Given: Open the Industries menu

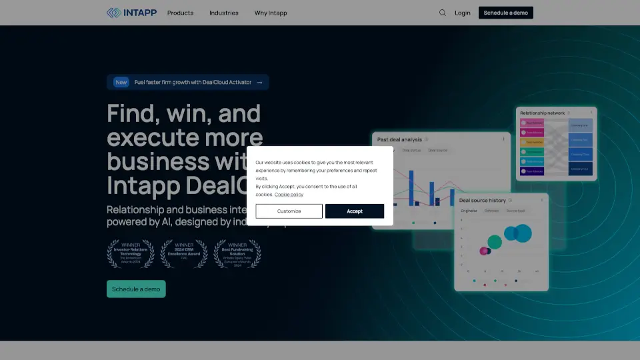Looking at the screenshot, I should 224,13.
